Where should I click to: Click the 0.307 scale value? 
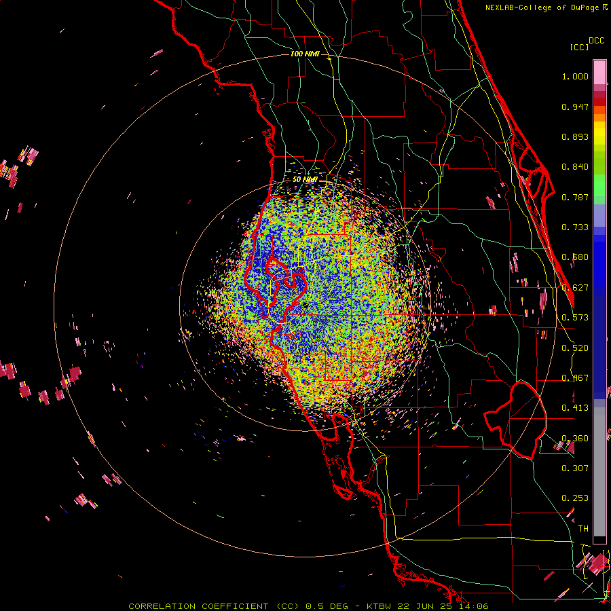575,468
